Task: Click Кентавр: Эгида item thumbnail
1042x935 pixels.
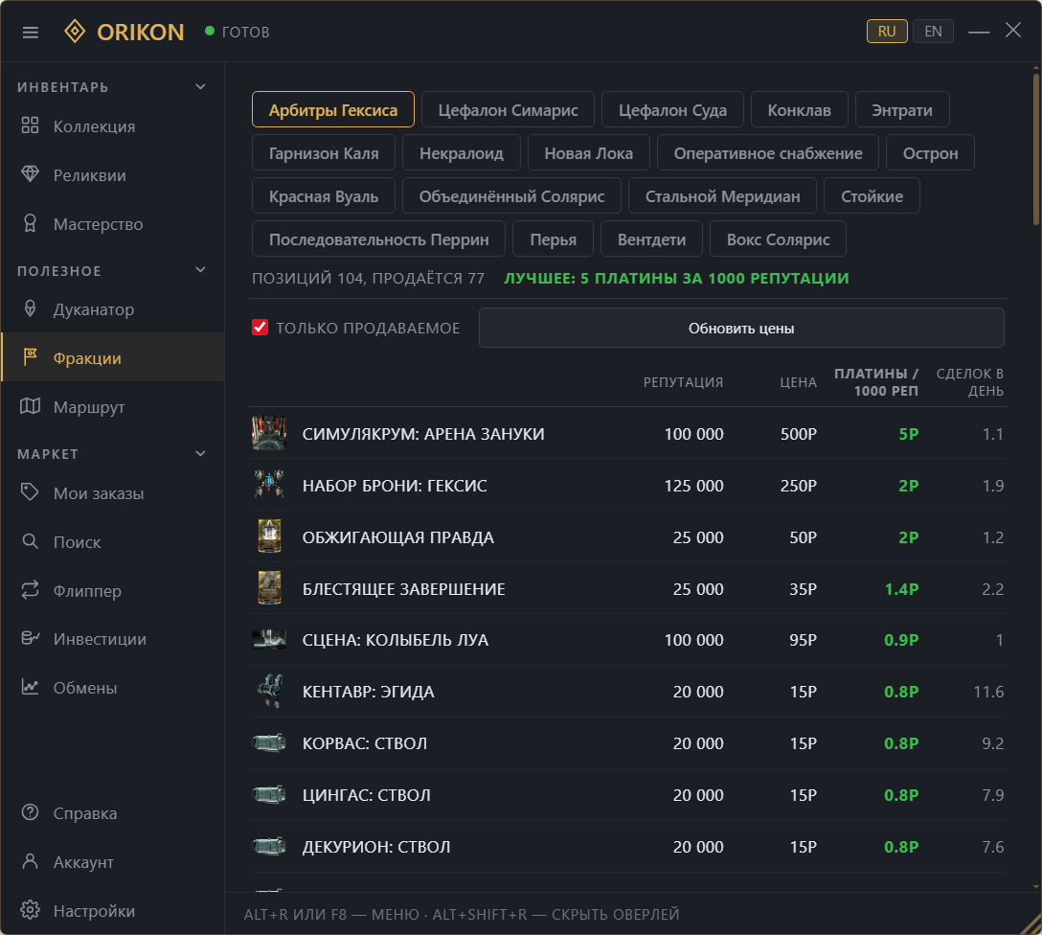Action: coord(269,691)
